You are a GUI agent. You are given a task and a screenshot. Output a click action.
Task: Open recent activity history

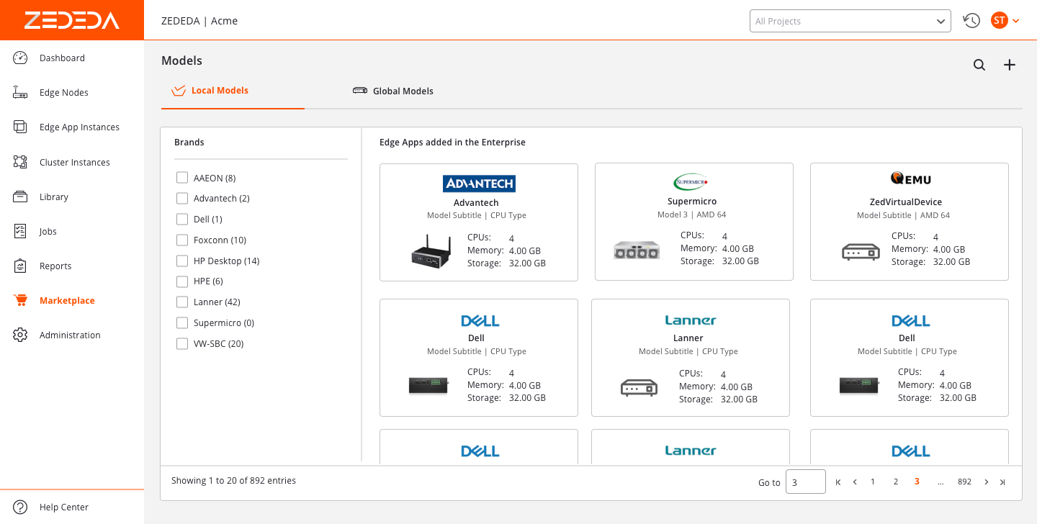(971, 20)
